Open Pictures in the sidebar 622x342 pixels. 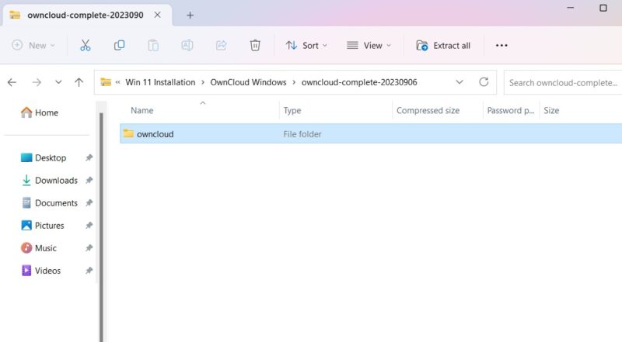pos(43,226)
